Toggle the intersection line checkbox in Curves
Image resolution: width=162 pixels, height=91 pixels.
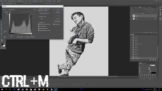[39, 30]
